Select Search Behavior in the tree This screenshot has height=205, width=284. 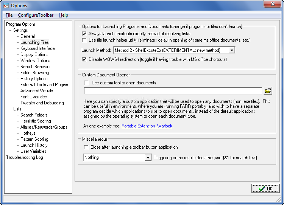coord(36,67)
